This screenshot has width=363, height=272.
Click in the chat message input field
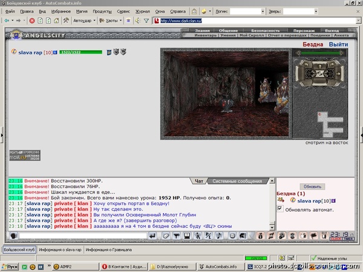click(x=83, y=236)
